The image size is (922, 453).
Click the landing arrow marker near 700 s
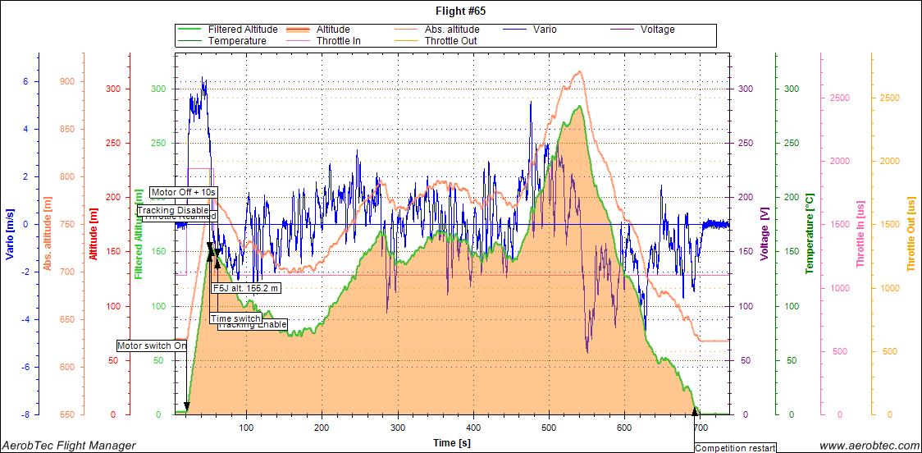pos(696,410)
